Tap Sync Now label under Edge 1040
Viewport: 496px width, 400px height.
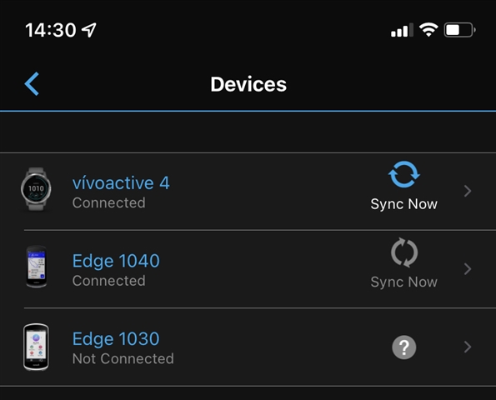click(x=404, y=282)
